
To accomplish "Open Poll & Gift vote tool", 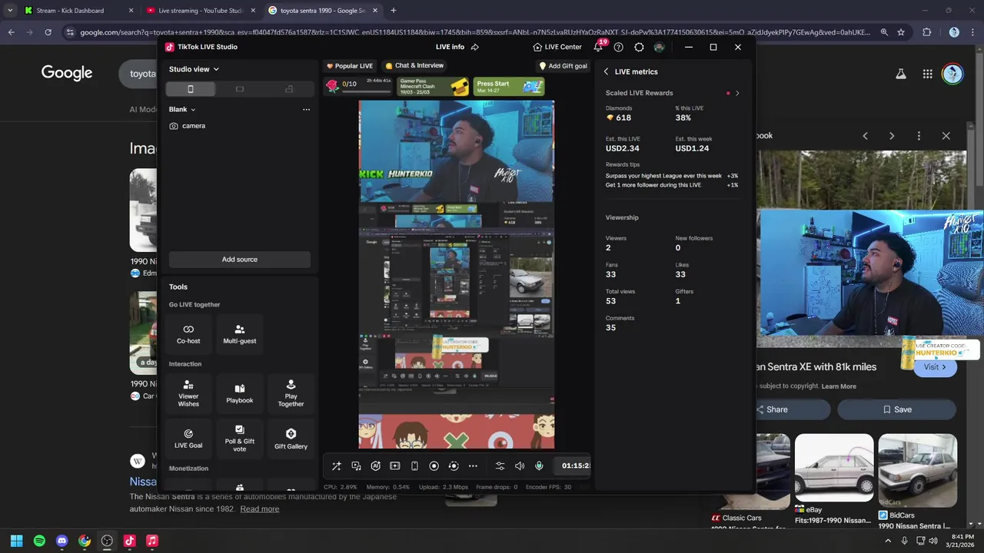I will (240, 438).
